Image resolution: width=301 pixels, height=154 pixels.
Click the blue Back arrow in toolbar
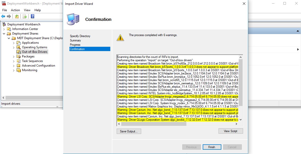(3, 17)
